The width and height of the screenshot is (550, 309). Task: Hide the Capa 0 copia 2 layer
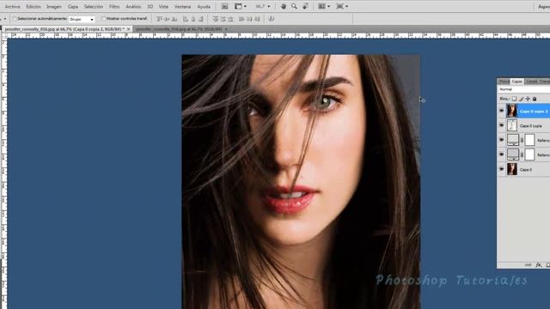501,111
